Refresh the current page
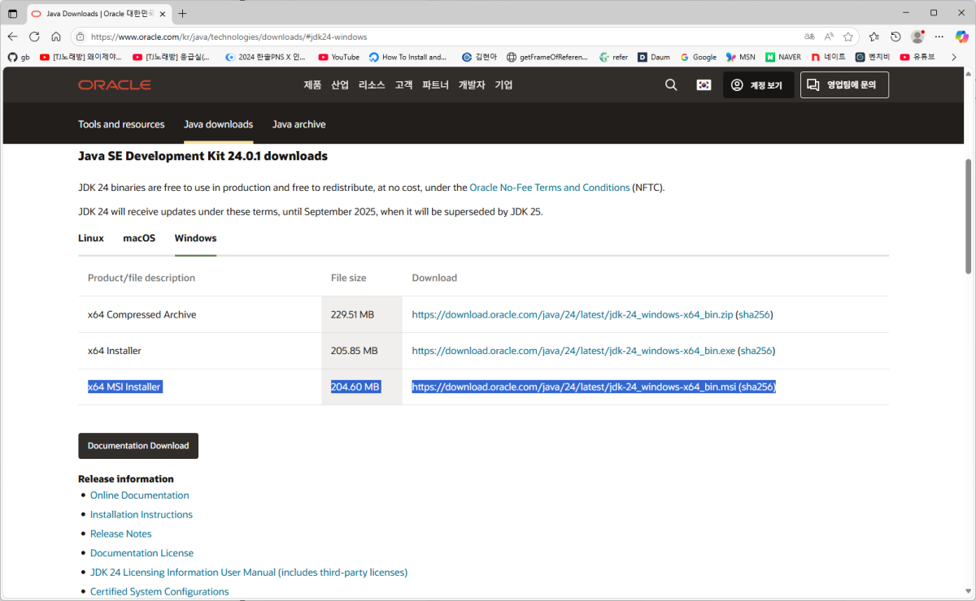 [x=34, y=37]
